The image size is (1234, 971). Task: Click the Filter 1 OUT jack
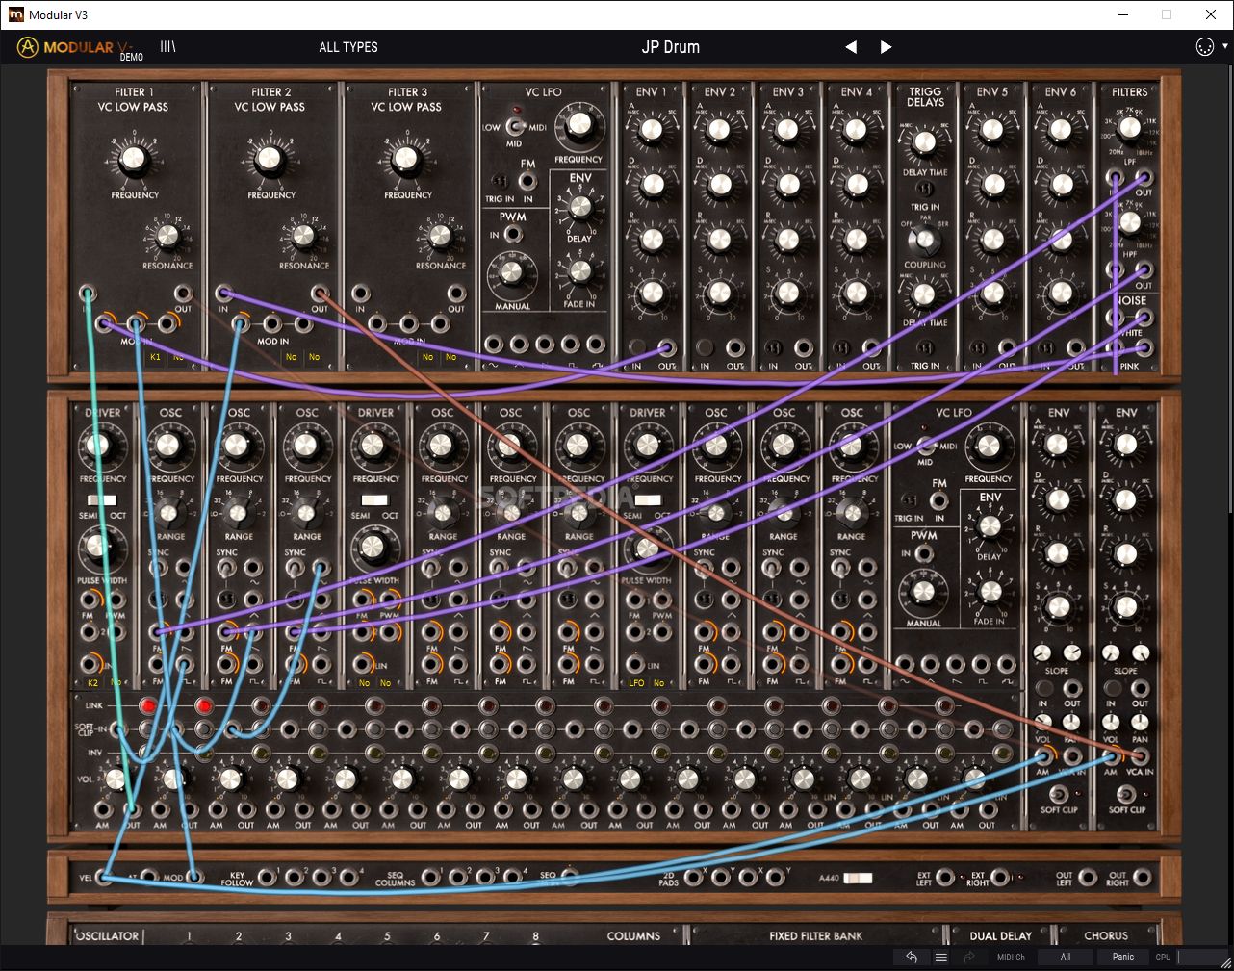(183, 294)
